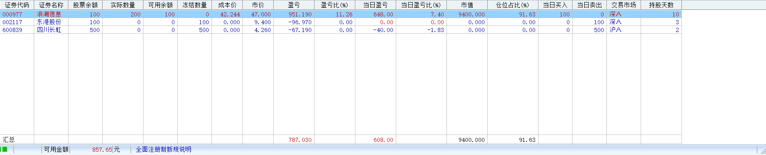Click stock name 四川长虹
The width and height of the screenshot is (766, 155).
[49, 30]
